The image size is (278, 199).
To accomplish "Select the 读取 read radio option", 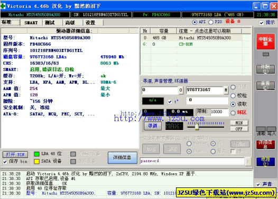I will pos(233,104).
